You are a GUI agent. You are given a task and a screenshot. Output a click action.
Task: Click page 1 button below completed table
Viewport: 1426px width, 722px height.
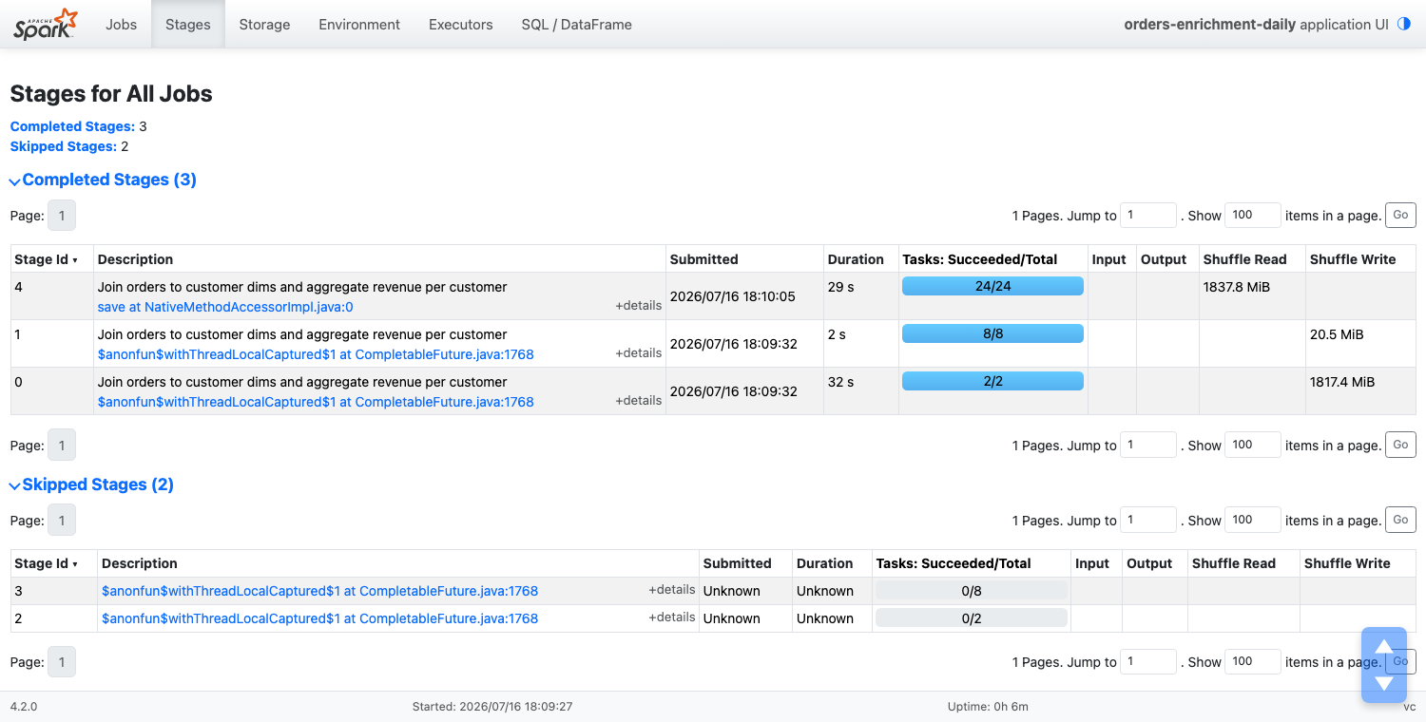[62, 445]
